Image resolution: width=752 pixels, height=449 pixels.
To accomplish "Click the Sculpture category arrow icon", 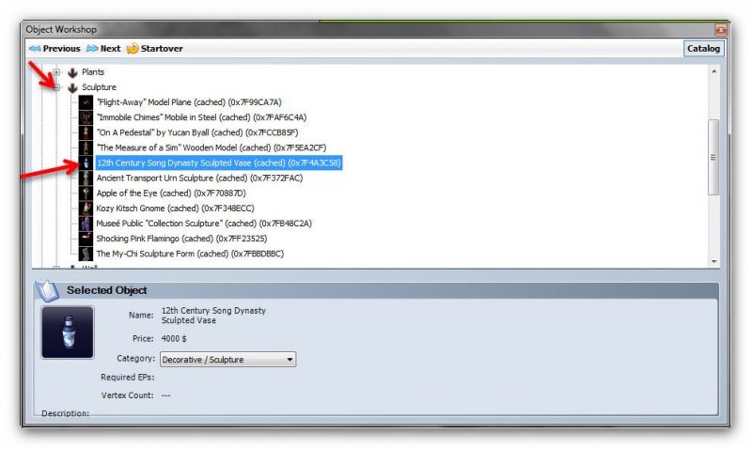I will [72, 87].
